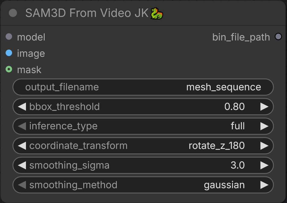
Task: Select previous coordinate_transform value
Action: (22, 146)
